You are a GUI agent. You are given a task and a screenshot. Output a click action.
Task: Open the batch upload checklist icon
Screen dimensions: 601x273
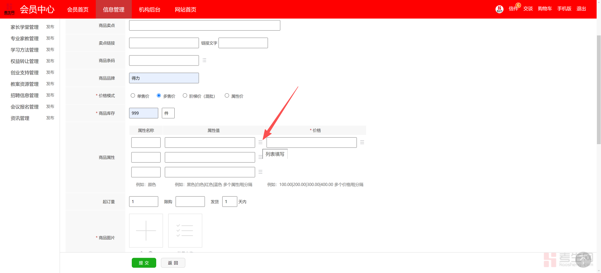[185, 231]
